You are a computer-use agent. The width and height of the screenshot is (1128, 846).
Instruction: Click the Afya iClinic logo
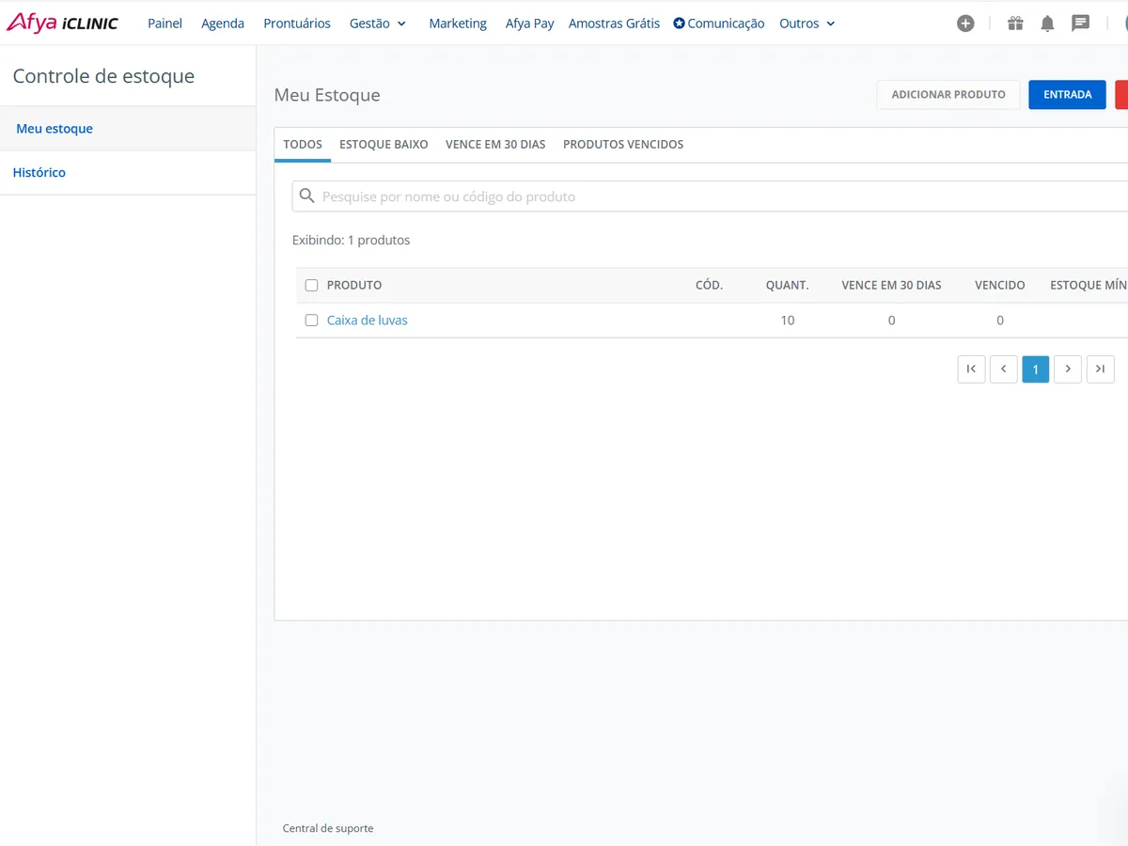click(62, 23)
